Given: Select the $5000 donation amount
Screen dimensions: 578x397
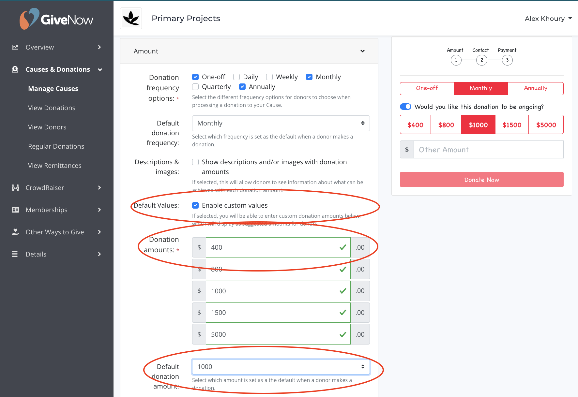Looking at the screenshot, I should coord(546,125).
